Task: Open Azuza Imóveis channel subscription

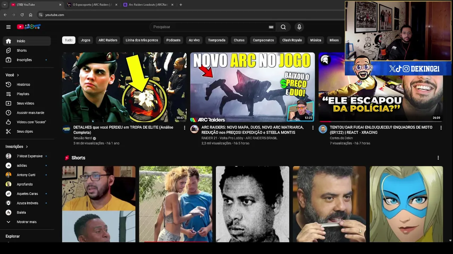Action: pyautogui.click(x=27, y=203)
